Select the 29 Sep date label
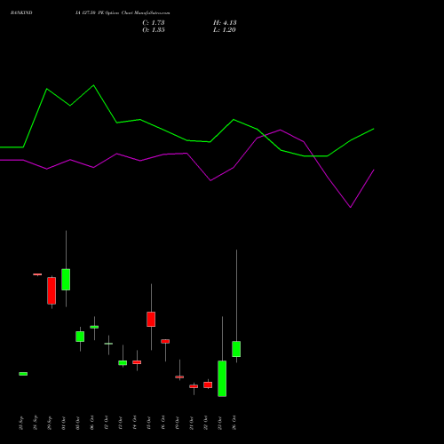Image resolution: width=444 pixels, height=444 pixels. [x=50, y=423]
